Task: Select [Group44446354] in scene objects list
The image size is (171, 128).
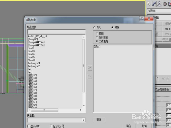Action: coord(36,45)
